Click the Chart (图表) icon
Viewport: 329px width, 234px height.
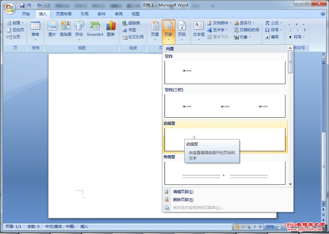pyautogui.click(x=111, y=28)
